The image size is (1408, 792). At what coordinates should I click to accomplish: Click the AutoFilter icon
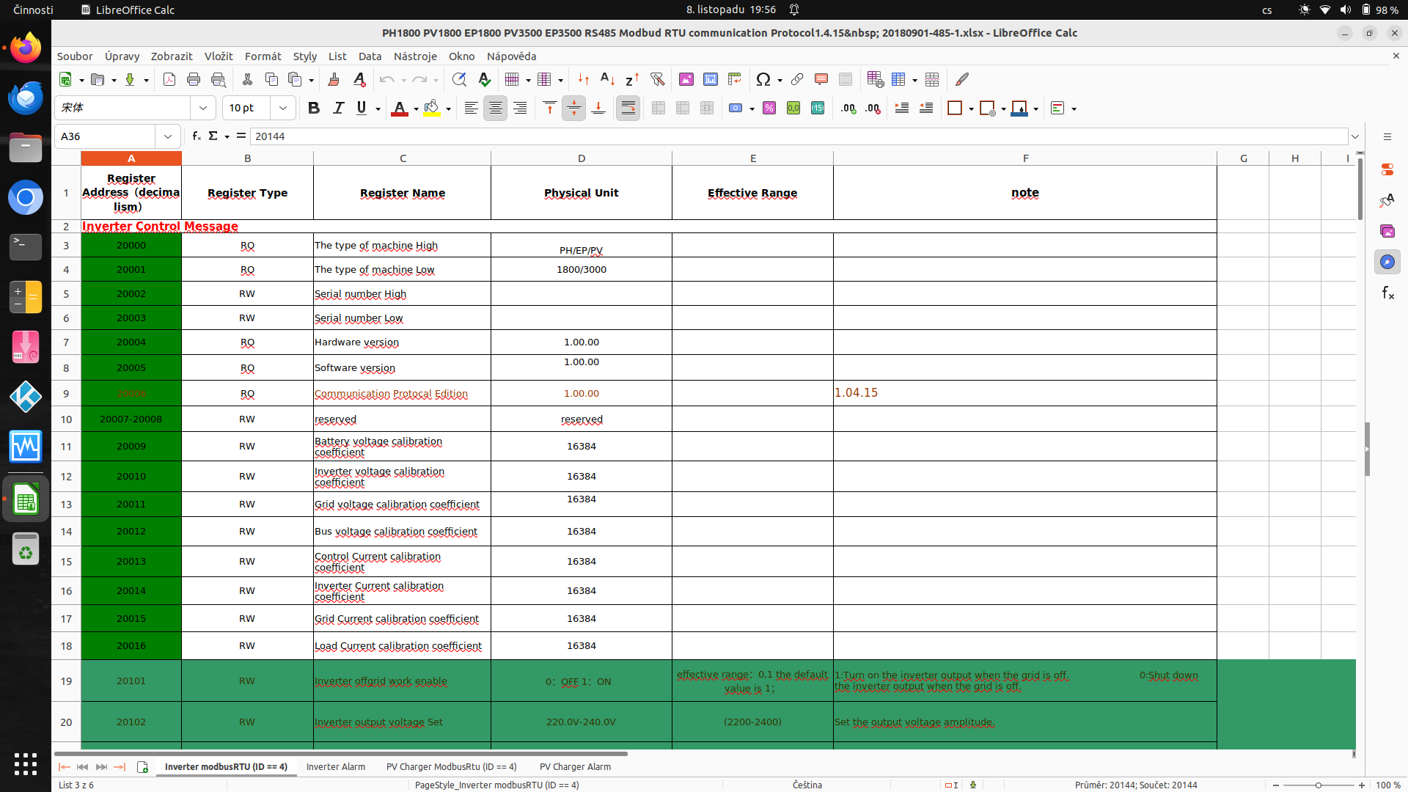tap(657, 79)
